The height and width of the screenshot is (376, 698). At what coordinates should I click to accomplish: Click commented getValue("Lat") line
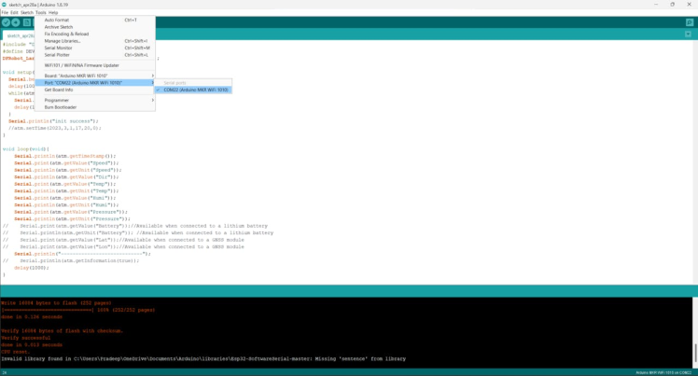click(123, 240)
